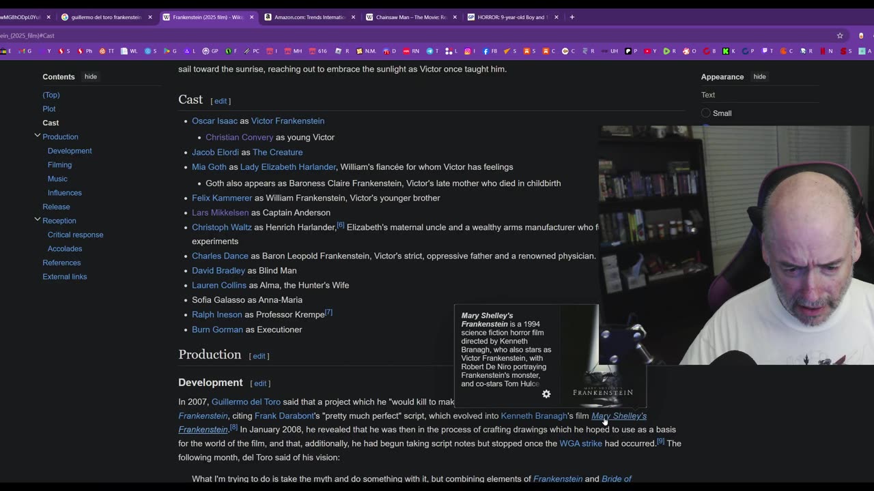Switch to the HORROR: 9-year-old Boy tab
This screenshot has width=874, height=491.
coord(513,17)
